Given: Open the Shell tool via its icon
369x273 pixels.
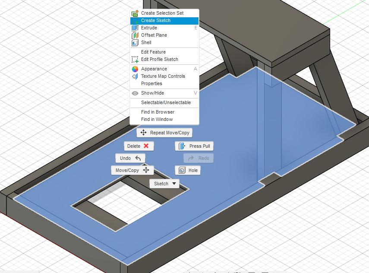Looking at the screenshot, I should tap(136, 42).
